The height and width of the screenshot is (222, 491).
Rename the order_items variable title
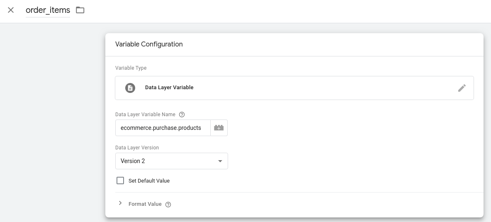(48, 10)
